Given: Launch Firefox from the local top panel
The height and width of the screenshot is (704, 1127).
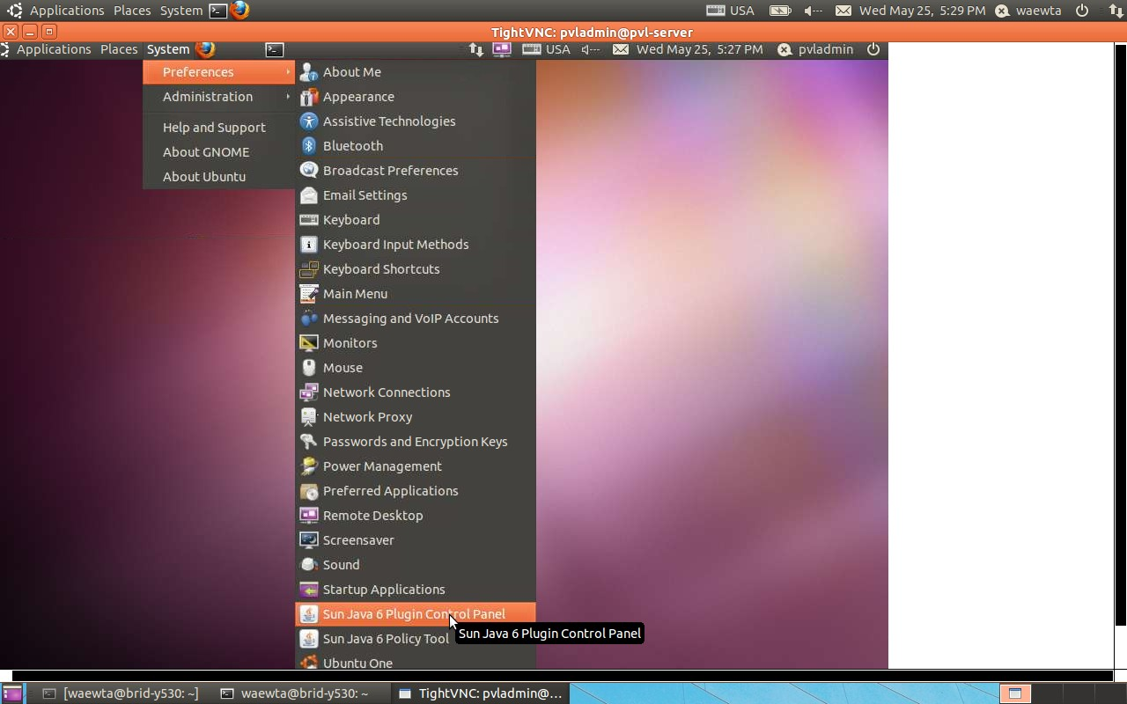Looking at the screenshot, I should (239, 11).
